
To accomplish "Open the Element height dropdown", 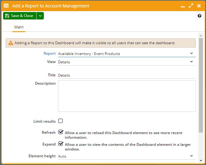I will click(127, 156).
